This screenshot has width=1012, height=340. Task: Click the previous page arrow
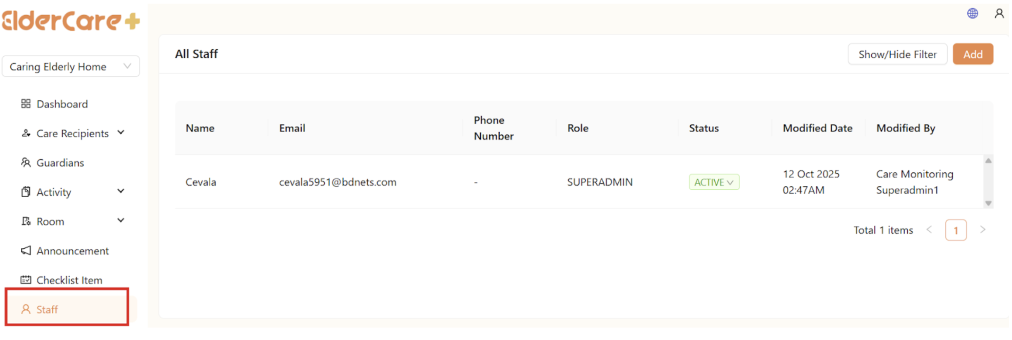coord(930,230)
